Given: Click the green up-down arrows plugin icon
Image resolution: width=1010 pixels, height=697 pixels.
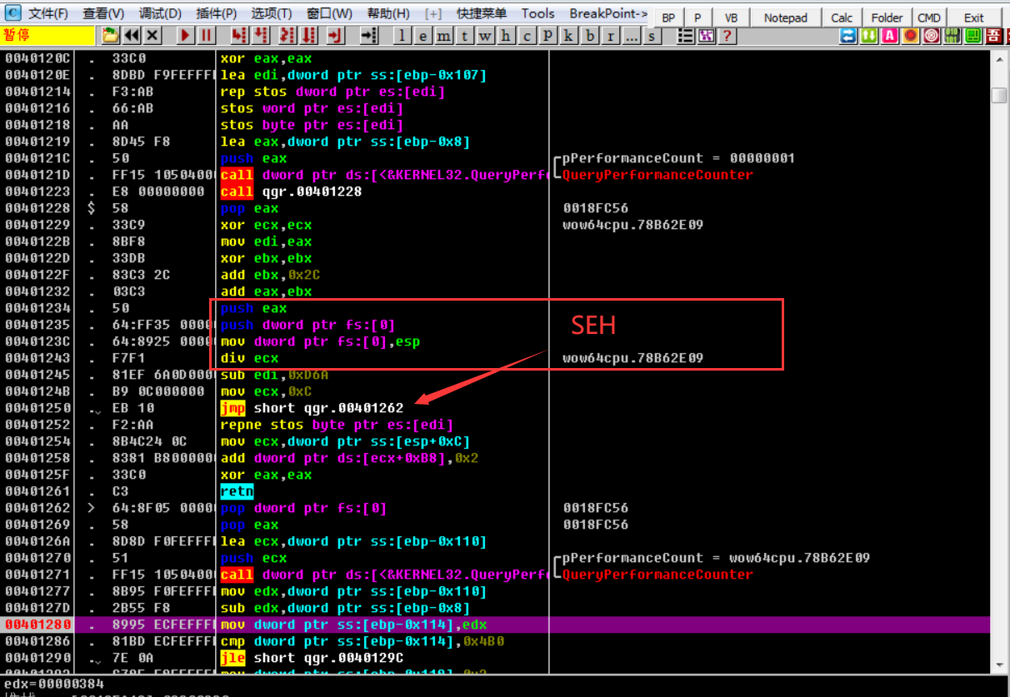Looking at the screenshot, I should point(868,35).
